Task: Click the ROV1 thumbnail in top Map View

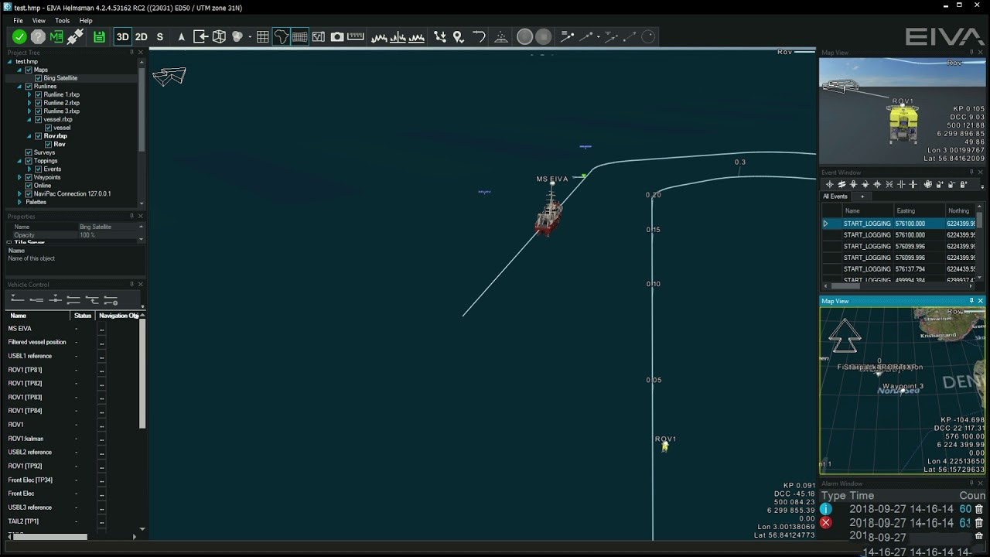Action: click(x=902, y=124)
